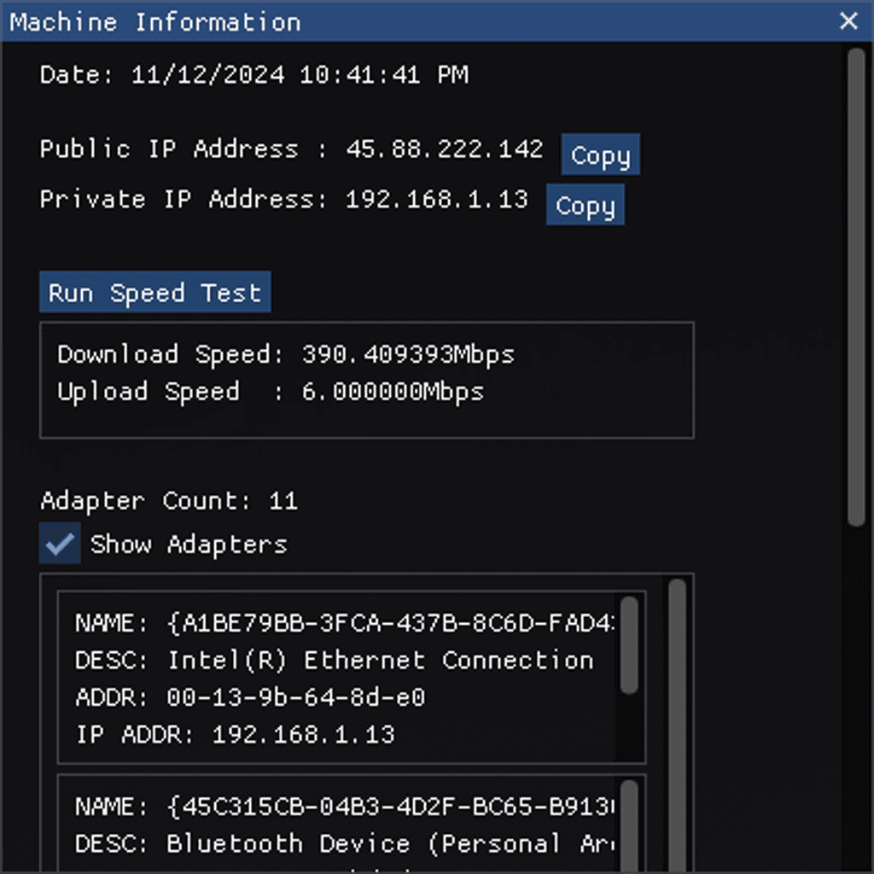Image resolution: width=874 pixels, height=874 pixels.
Task: Click the Date and time text
Action: coord(253,75)
